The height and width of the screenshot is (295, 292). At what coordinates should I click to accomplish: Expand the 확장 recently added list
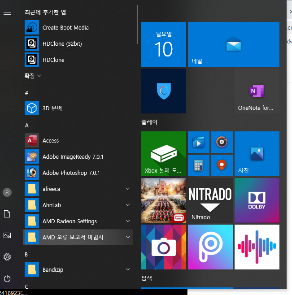click(33, 76)
